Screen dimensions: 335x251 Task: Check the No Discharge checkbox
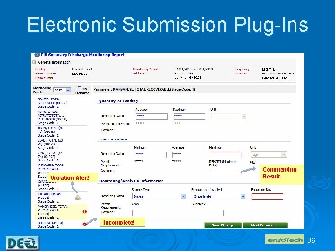coord(80,88)
